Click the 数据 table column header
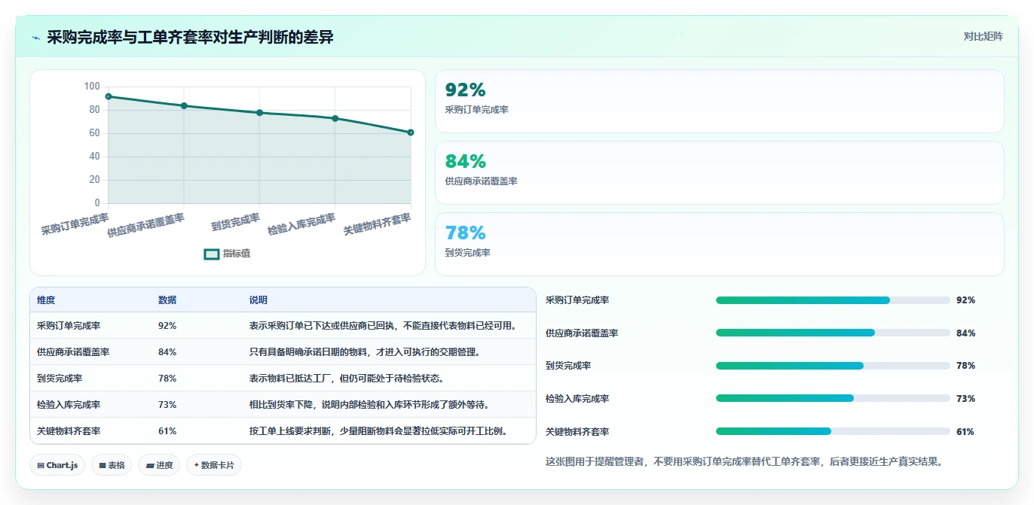This screenshot has width=1034, height=505. (167, 300)
